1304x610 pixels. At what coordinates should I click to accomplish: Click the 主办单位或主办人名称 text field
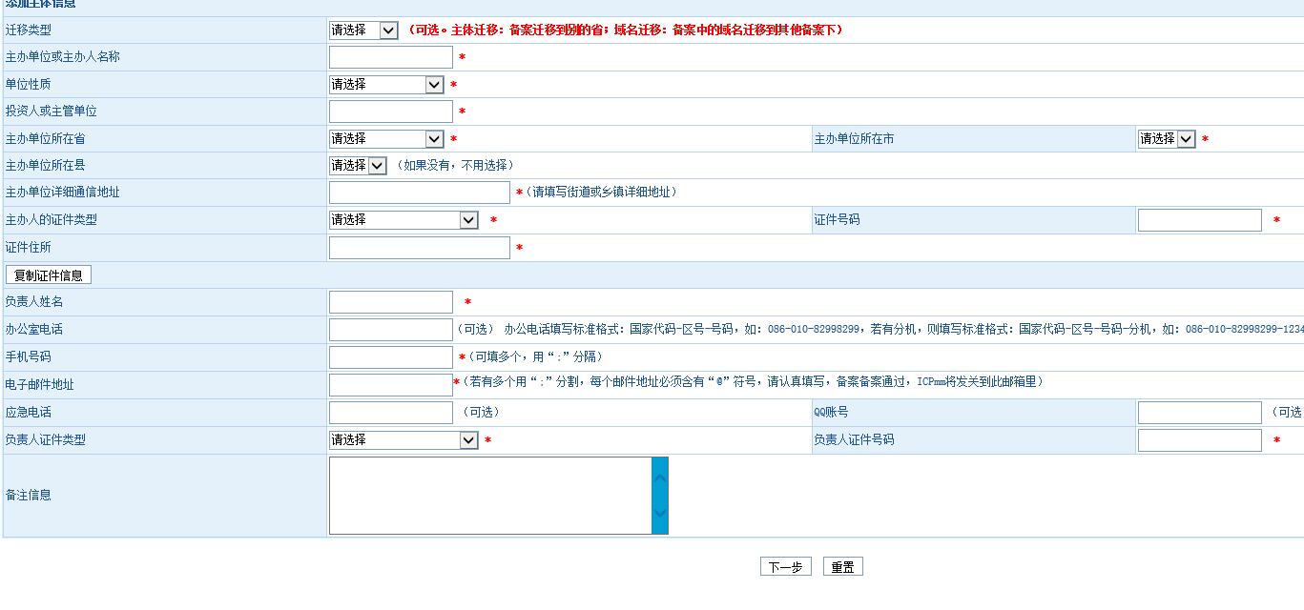[x=390, y=57]
